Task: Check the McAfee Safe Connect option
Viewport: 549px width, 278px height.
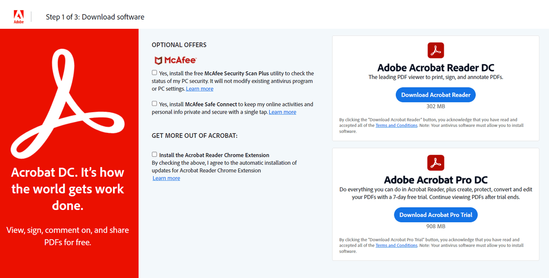Action: 154,103
